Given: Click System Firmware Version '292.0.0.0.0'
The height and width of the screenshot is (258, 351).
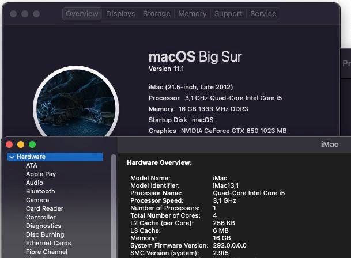Looking at the screenshot, I should point(229,245).
